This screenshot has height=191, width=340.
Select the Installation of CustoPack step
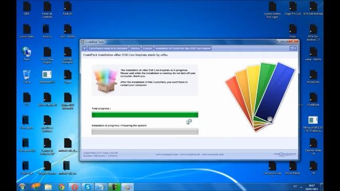[x=183, y=48]
